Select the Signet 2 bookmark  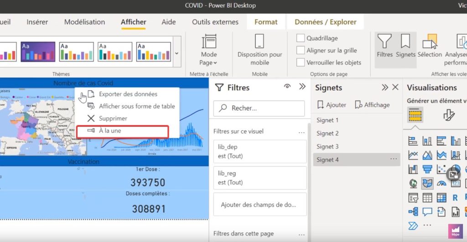(x=357, y=133)
